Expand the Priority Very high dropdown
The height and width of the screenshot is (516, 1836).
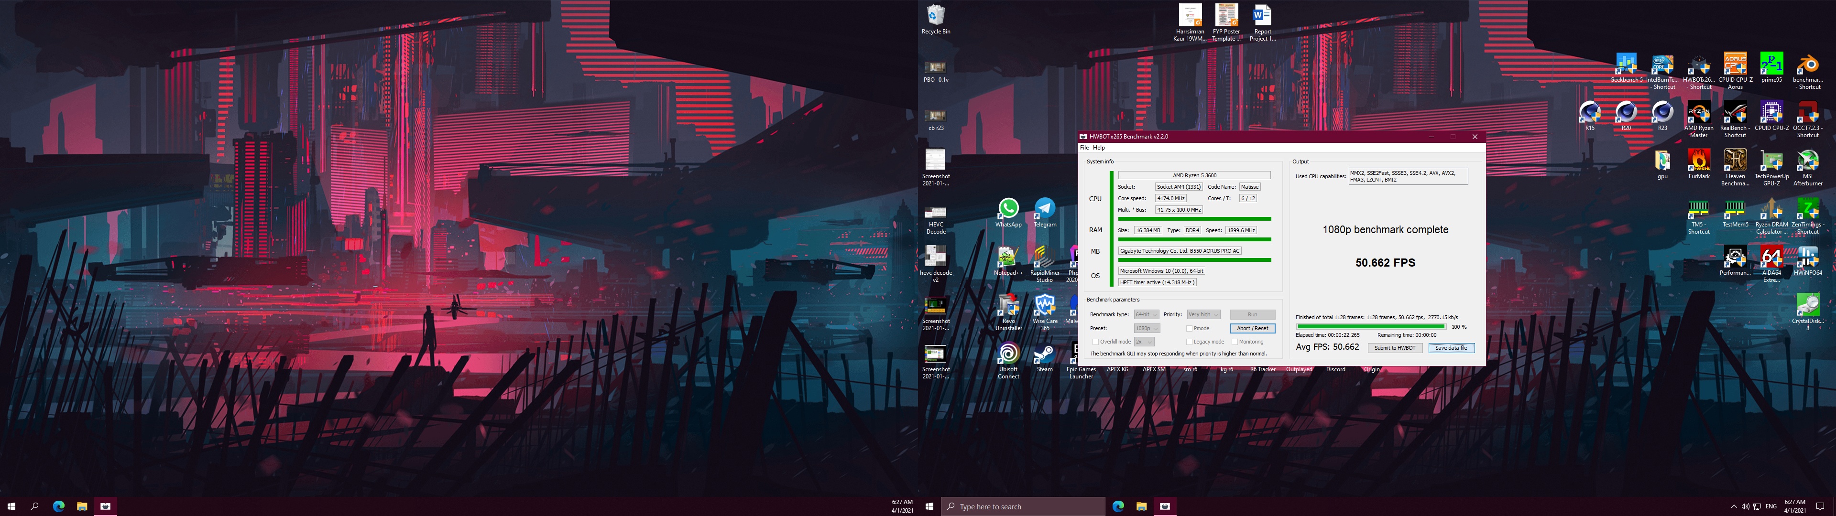(x=1204, y=314)
